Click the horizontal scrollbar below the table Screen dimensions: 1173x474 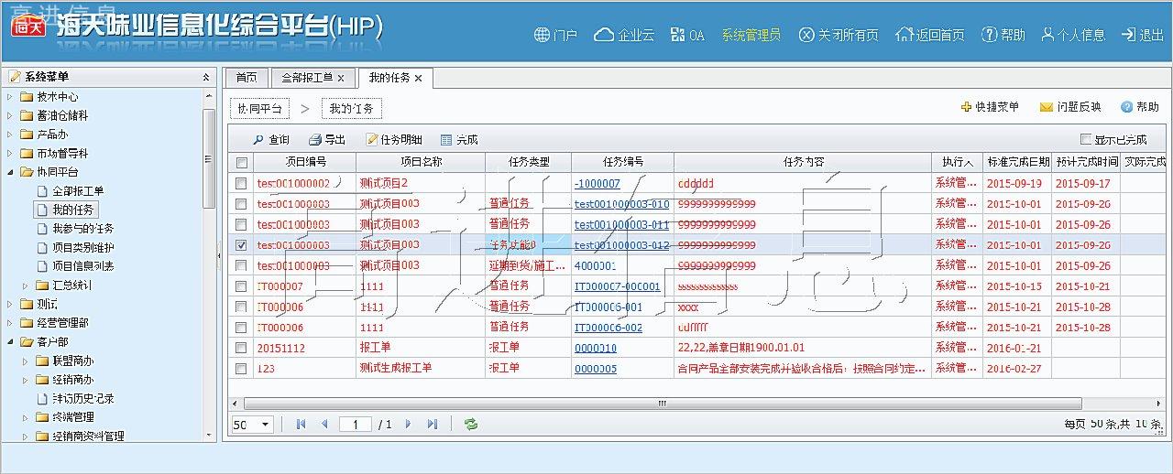click(x=660, y=404)
